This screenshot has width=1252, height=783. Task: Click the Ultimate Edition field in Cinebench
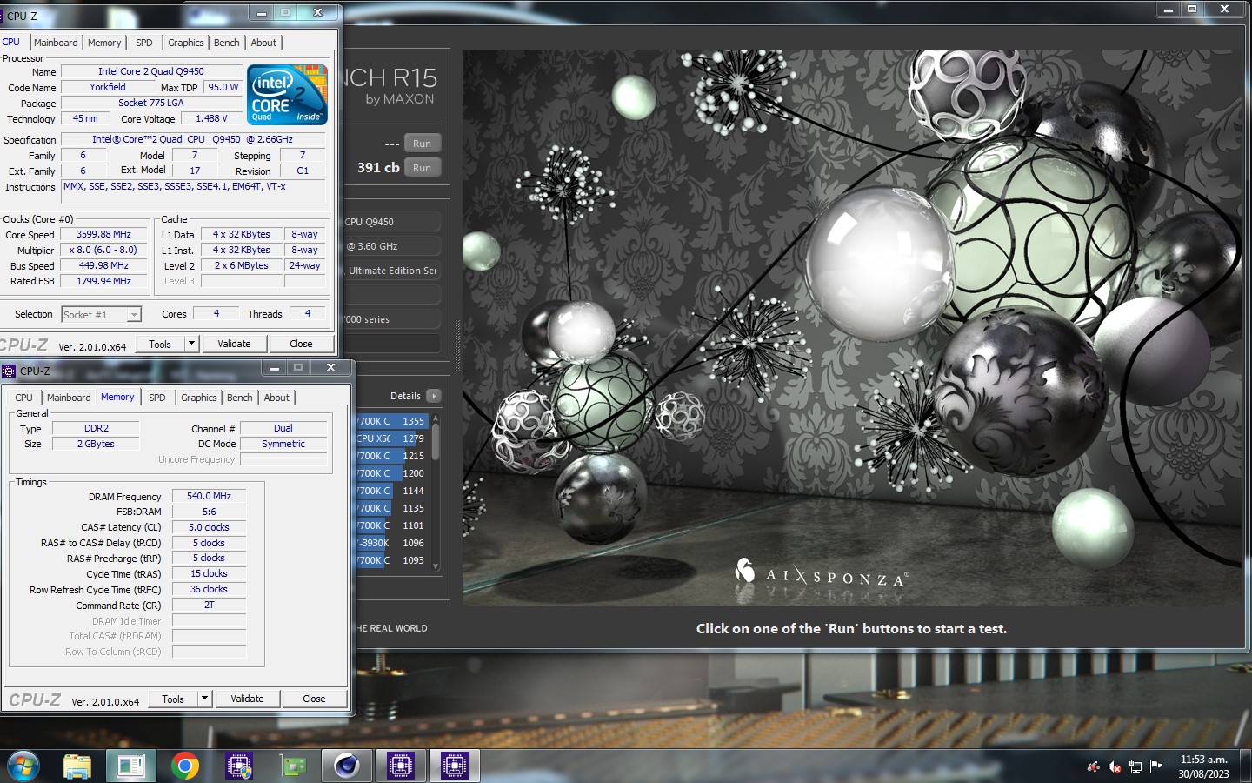click(393, 271)
